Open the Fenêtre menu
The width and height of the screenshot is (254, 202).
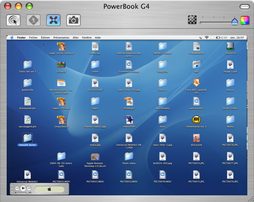click(x=87, y=37)
